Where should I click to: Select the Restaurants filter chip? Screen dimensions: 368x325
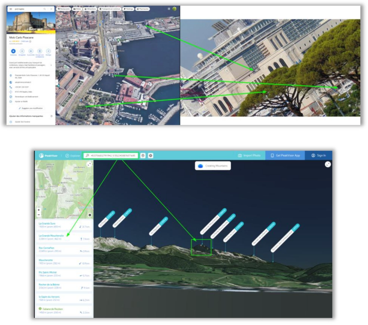point(63,9)
